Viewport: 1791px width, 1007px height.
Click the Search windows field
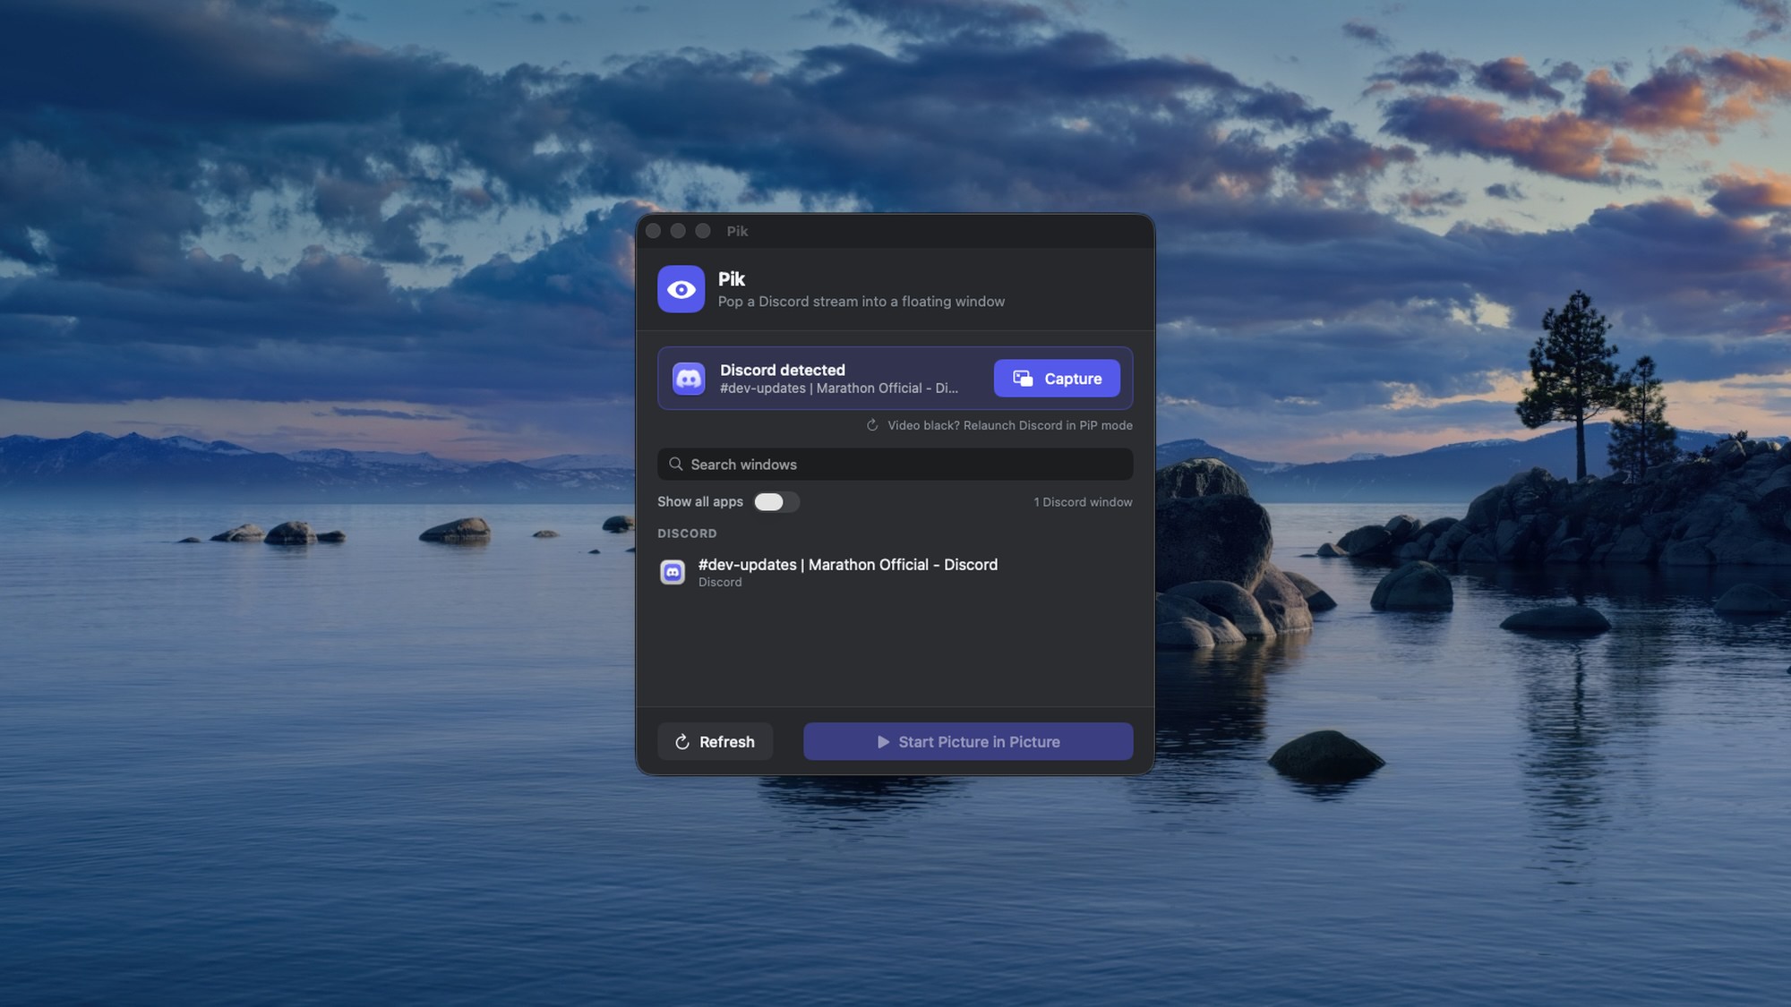tap(895, 465)
